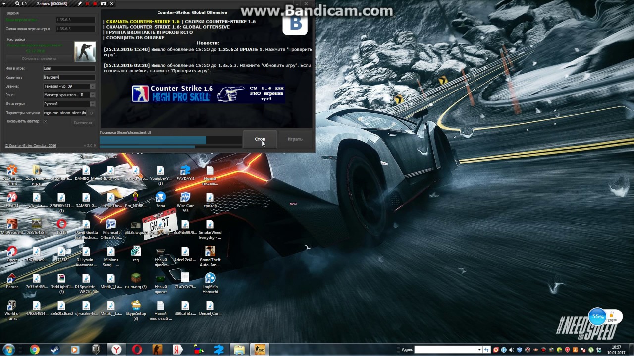Viewport: 634px width, 356px height.
Task: Select the Denzel_Cur... mp3 file
Action: [x=210, y=308]
